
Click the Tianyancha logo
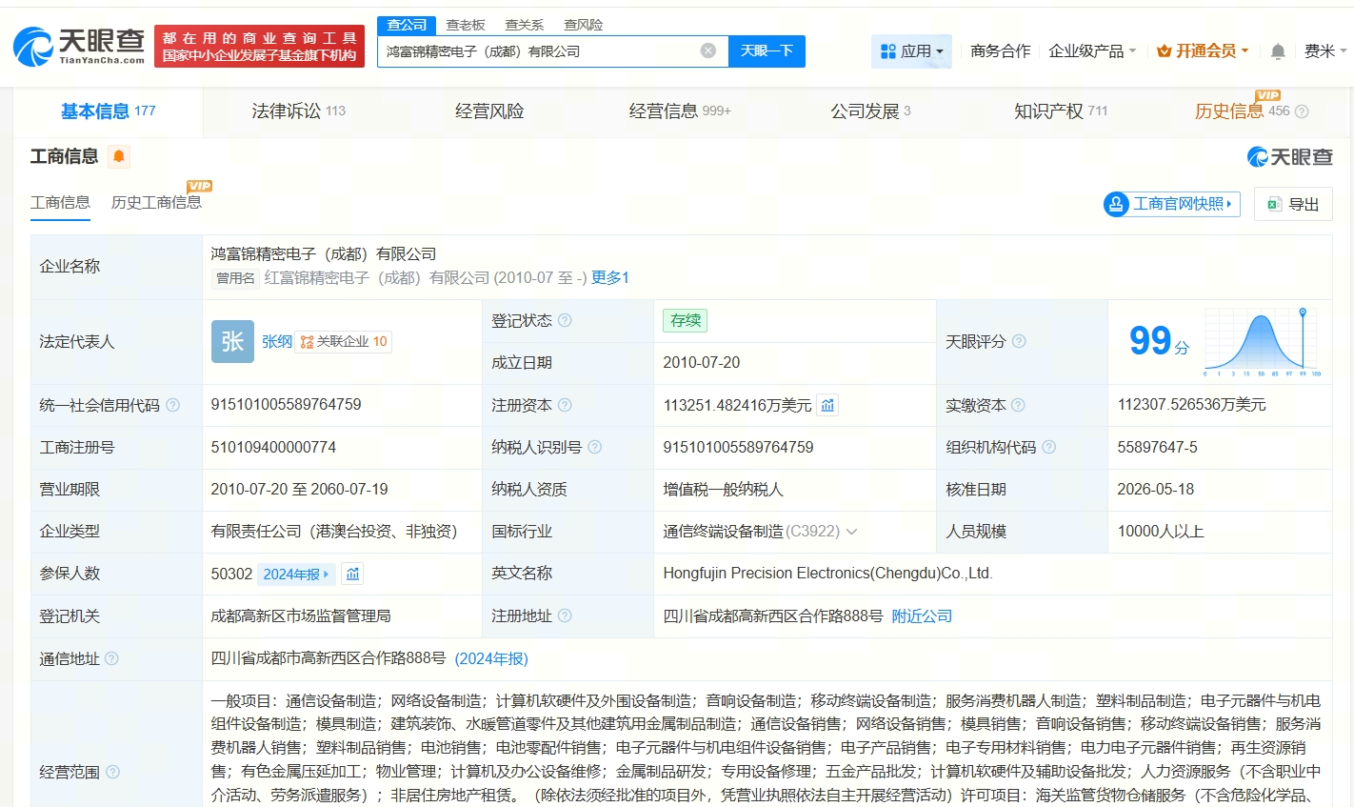pos(80,46)
